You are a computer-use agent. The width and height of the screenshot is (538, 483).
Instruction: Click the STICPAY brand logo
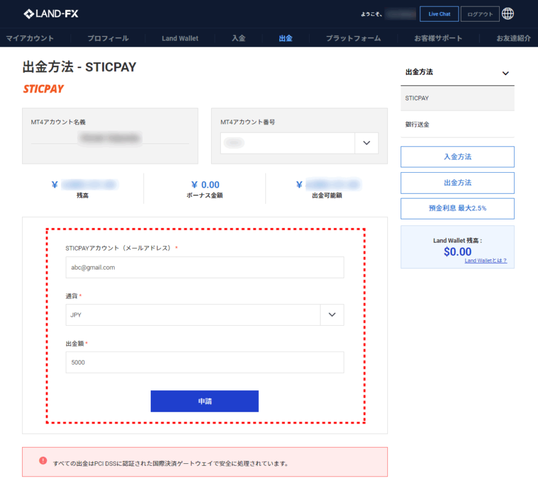pyautogui.click(x=43, y=89)
